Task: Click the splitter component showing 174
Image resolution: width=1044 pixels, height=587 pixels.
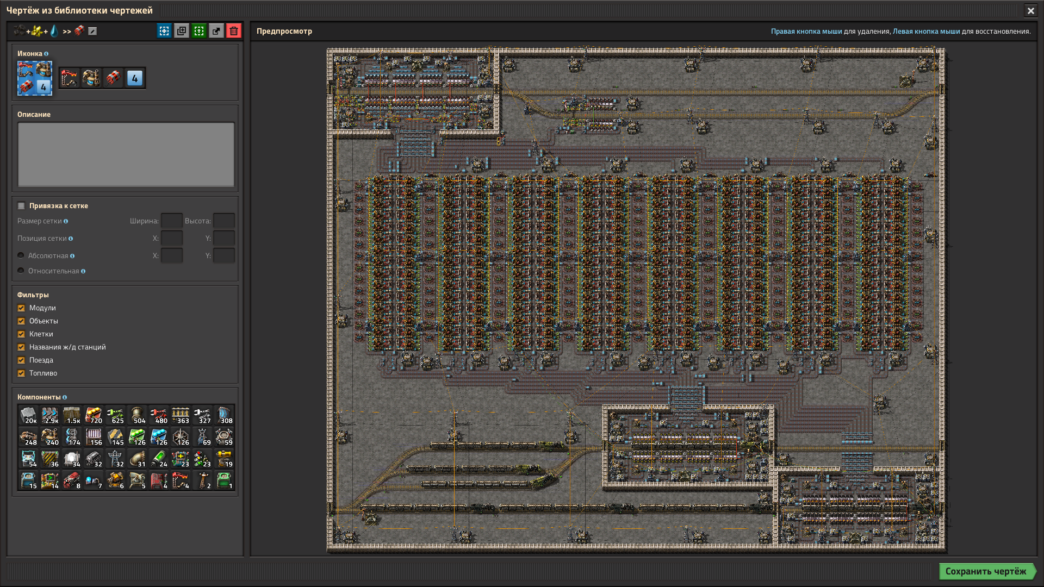Action: tap(72, 437)
